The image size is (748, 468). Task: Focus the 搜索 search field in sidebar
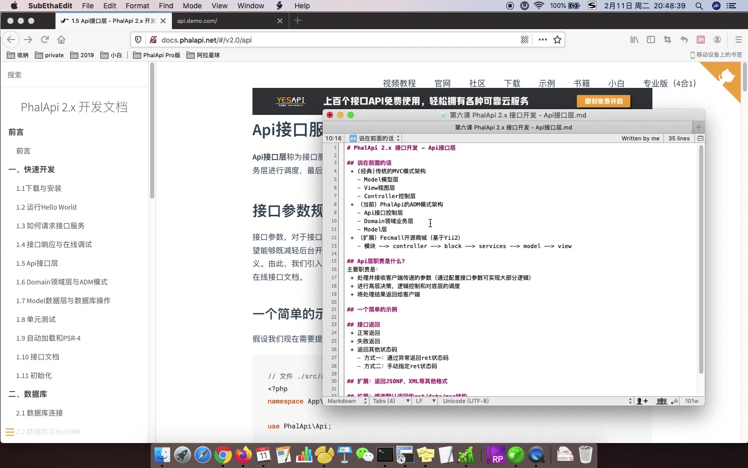74,75
